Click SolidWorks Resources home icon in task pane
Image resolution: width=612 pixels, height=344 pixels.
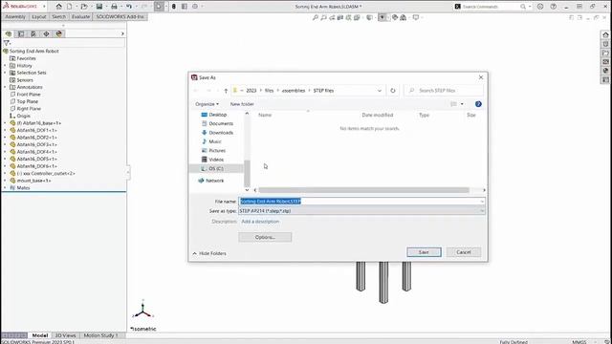tap(605, 35)
